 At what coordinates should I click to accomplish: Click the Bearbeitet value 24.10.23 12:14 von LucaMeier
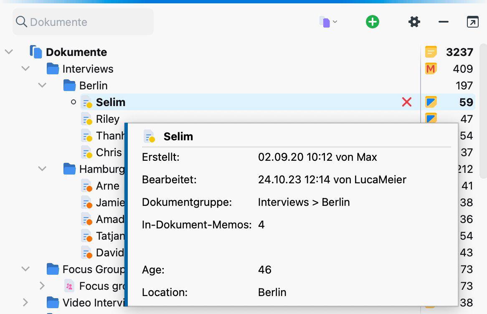pyautogui.click(x=332, y=180)
